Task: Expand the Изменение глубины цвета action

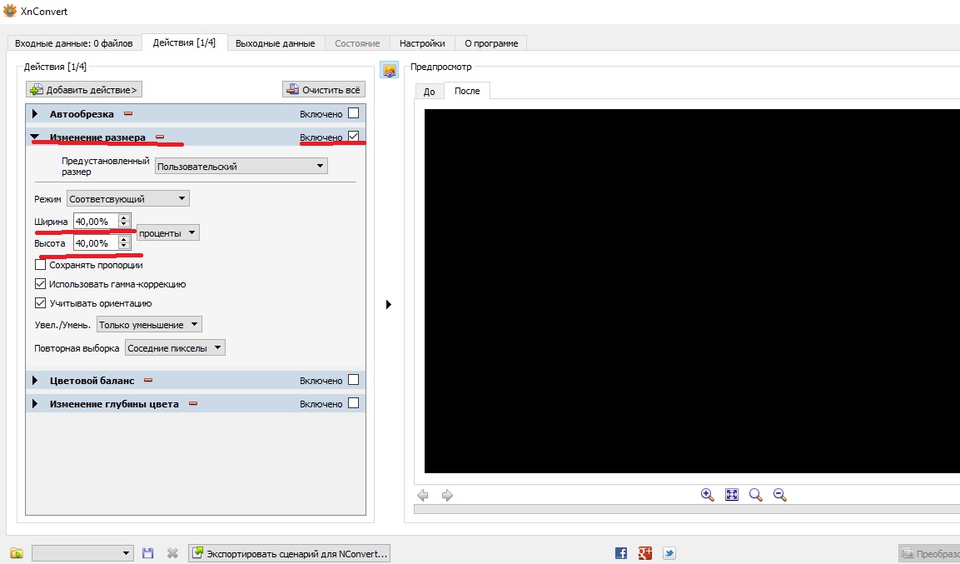Action: [x=35, y=403]
